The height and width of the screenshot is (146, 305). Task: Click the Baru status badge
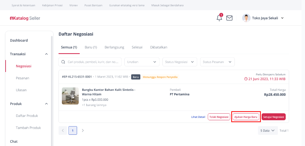click(136, 77)
